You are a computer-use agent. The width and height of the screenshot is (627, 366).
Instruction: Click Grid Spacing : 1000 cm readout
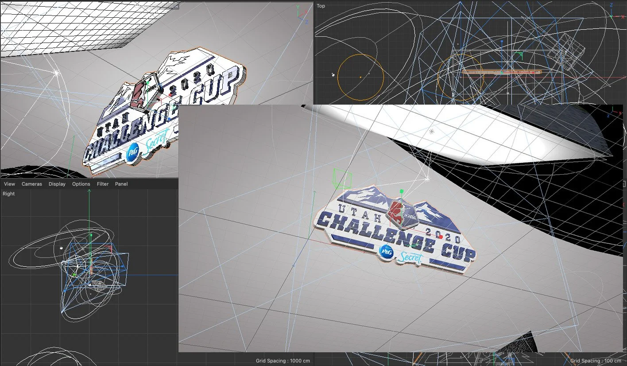(283, 361)
